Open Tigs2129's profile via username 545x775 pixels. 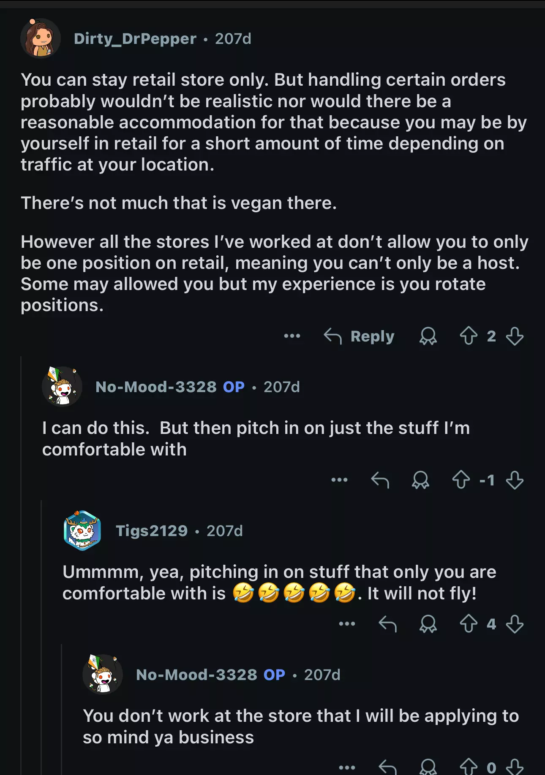pos(152,531)
